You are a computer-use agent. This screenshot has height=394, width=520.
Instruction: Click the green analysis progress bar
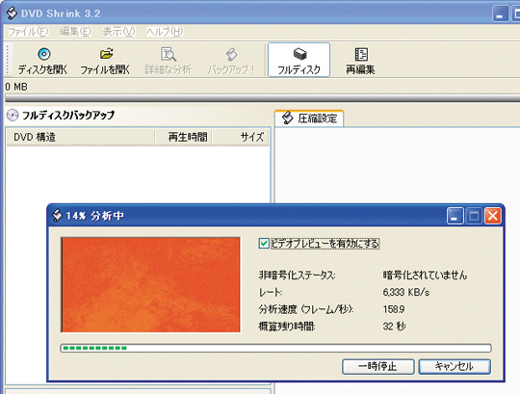[275, 348]
